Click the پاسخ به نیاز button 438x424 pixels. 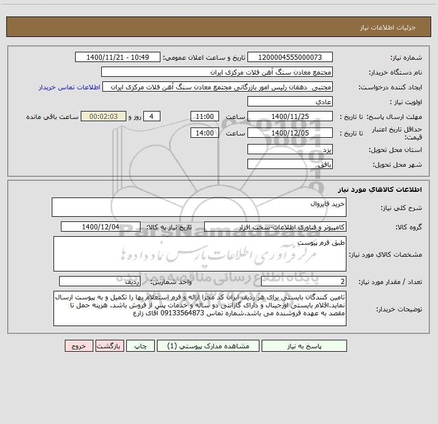click(304, 345)
